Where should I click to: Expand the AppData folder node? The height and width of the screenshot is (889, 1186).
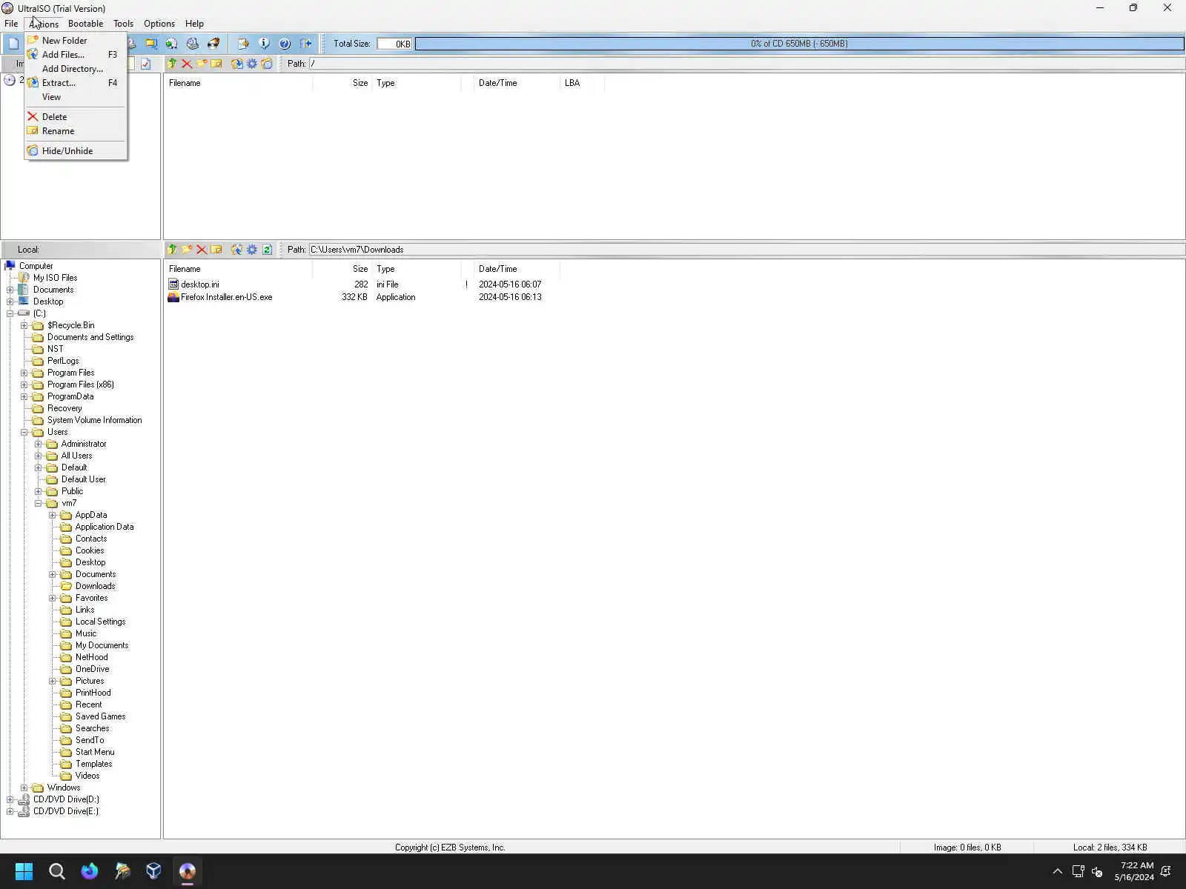pyautogui.click(x=53, y=515)
